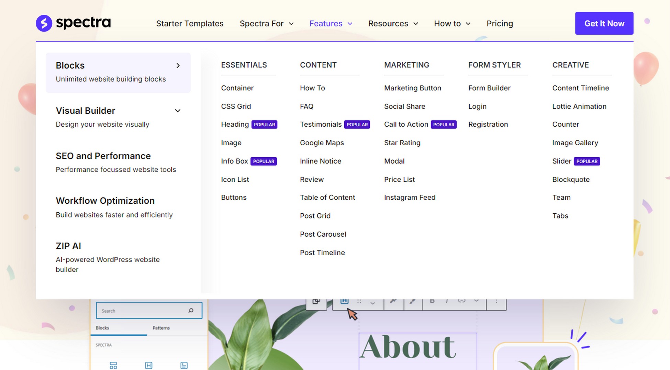Switch to the Patterns tab
Screen dimensions: 670x370
point(161,328)
